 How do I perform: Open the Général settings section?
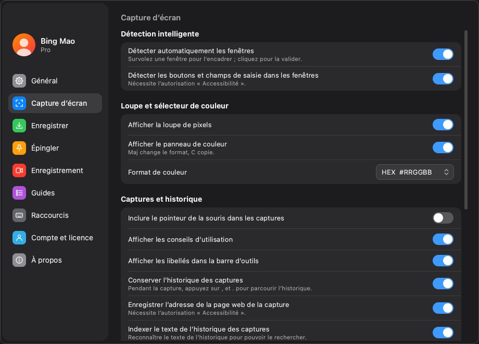55,81
